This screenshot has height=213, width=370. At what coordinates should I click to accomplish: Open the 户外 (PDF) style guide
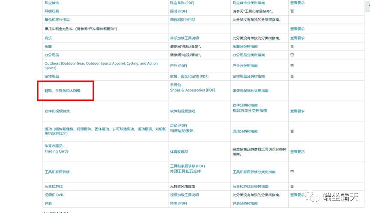pos(179,65)
